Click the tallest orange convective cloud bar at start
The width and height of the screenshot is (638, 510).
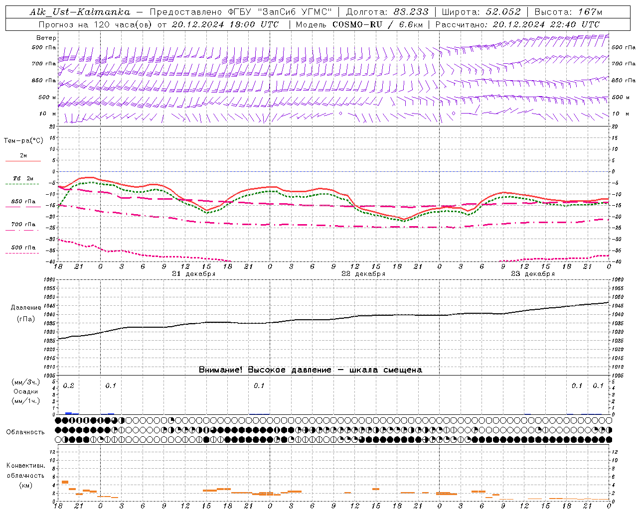tap(65, 482)
